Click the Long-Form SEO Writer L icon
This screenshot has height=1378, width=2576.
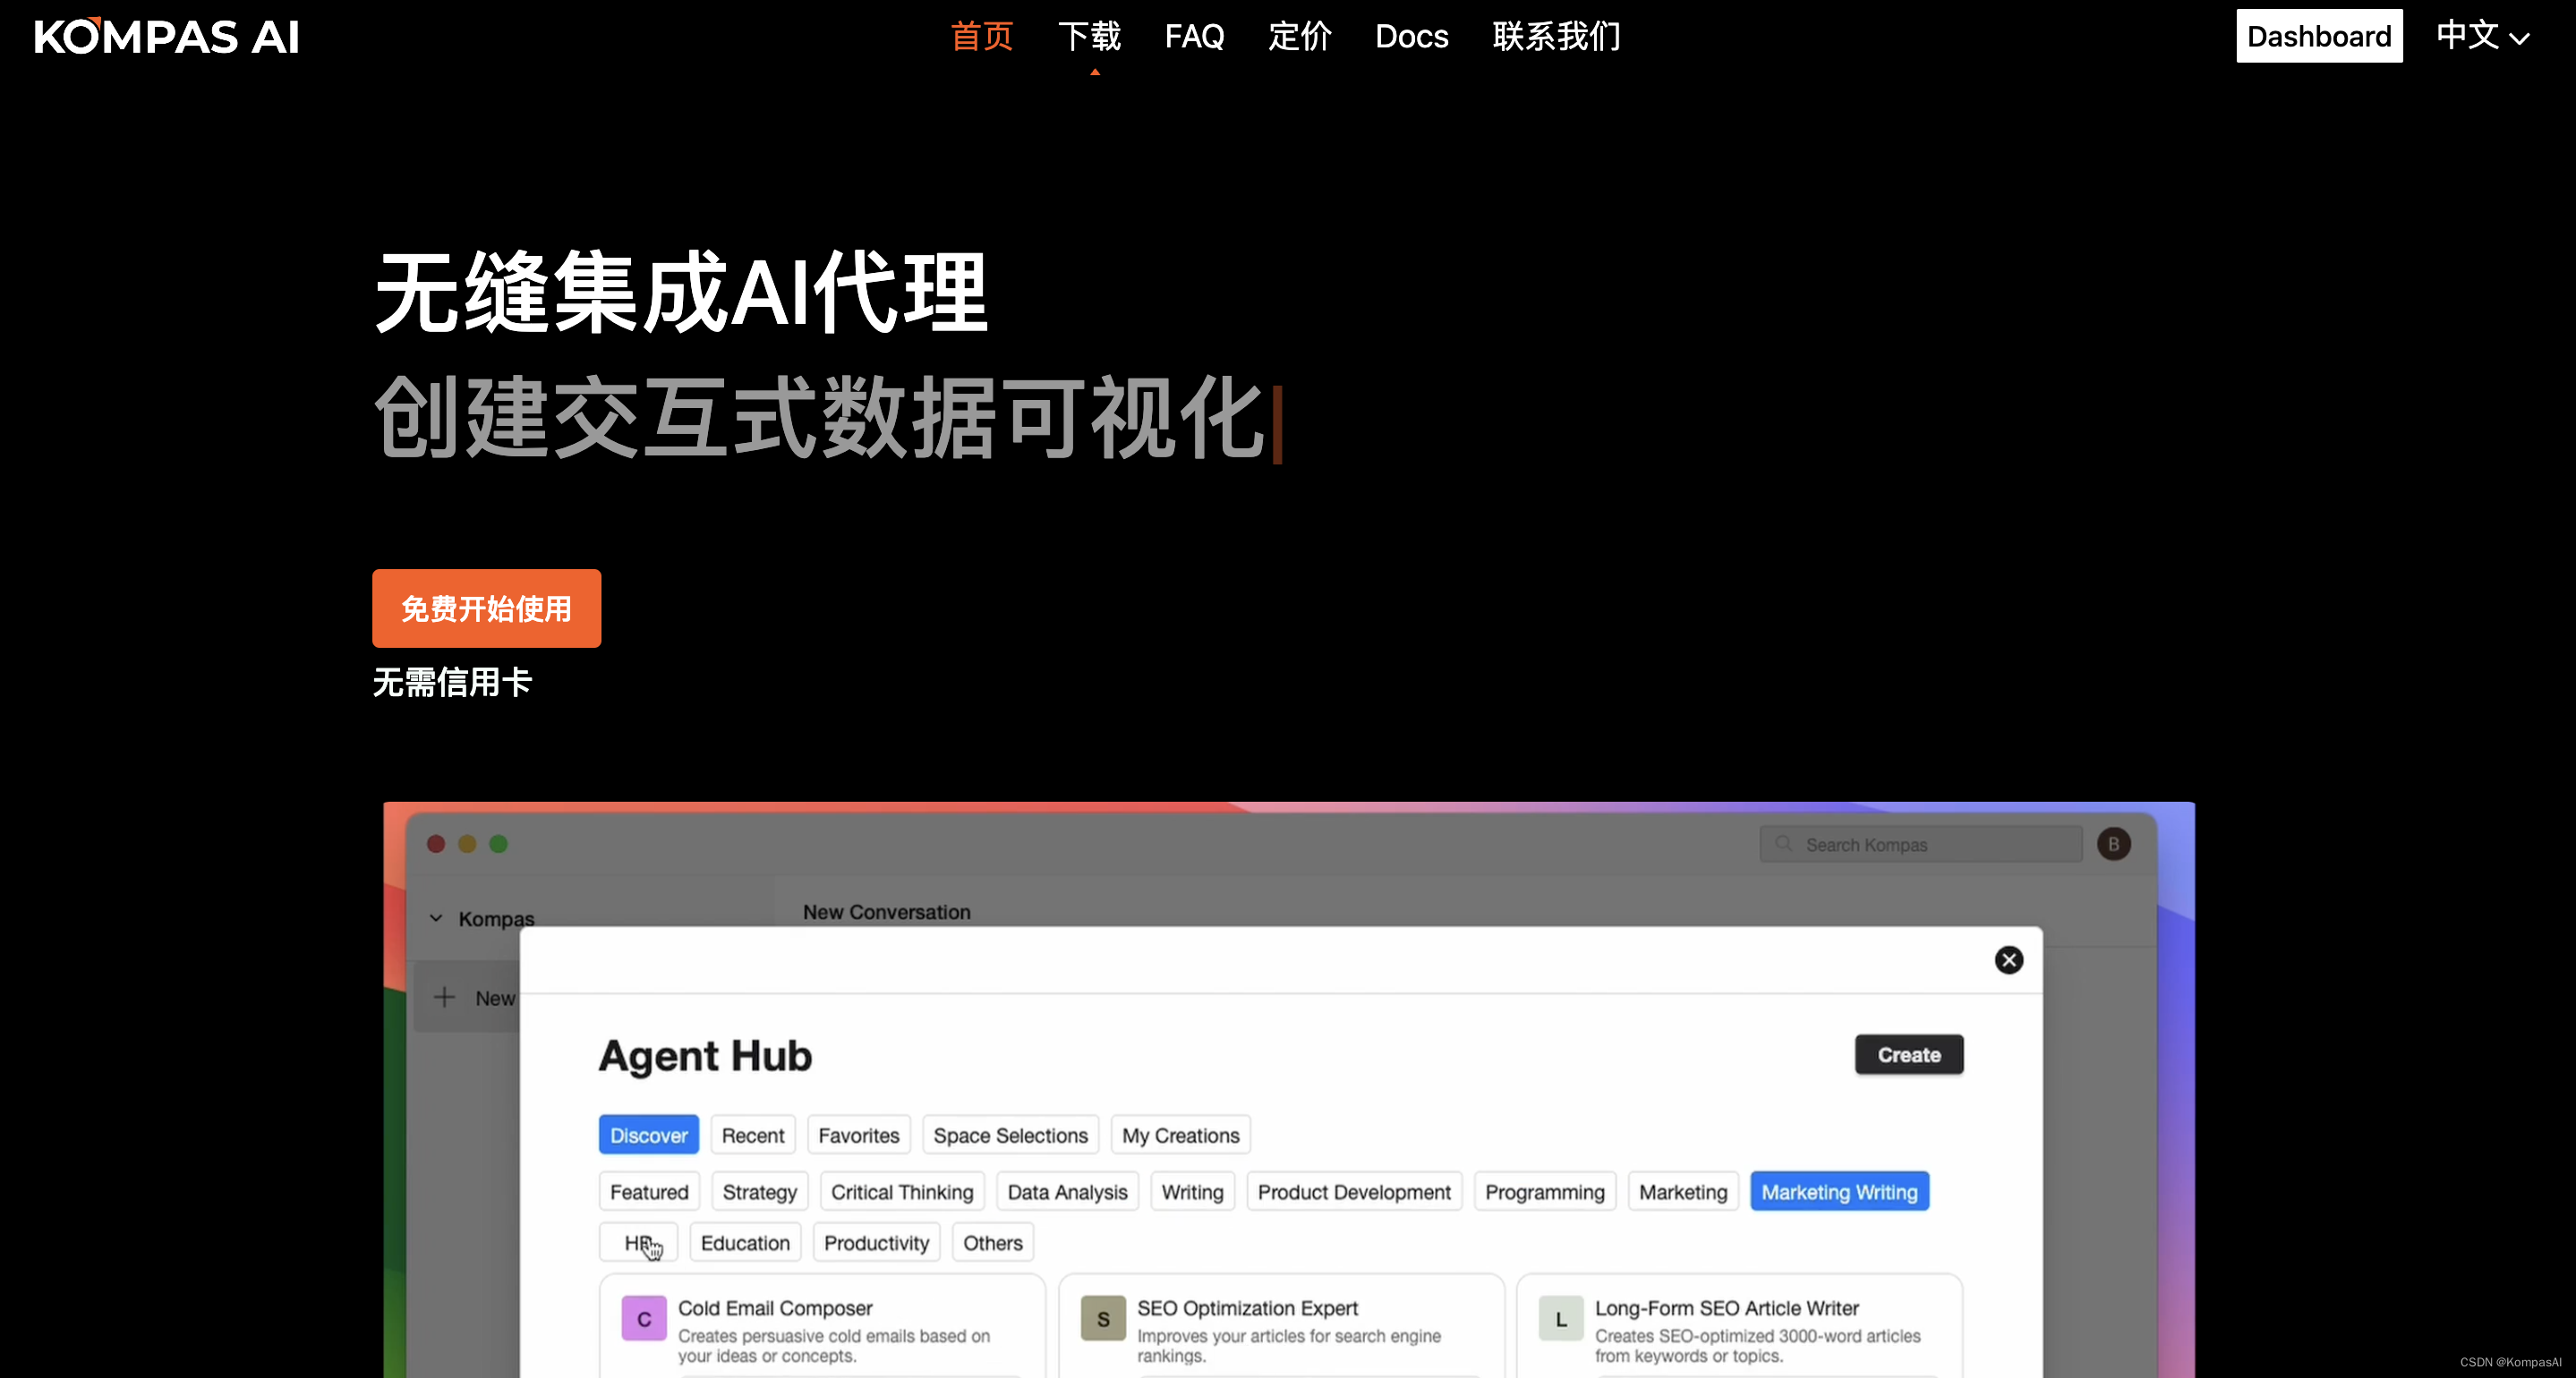tap(1560, 1319)
